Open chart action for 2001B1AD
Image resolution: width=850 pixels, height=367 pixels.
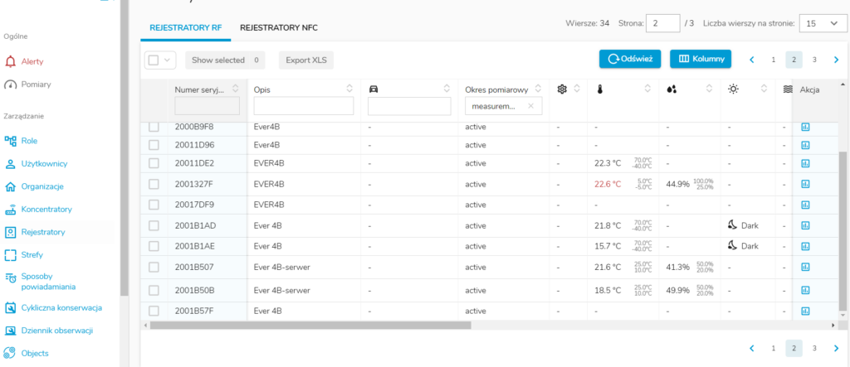click(805, 225)
